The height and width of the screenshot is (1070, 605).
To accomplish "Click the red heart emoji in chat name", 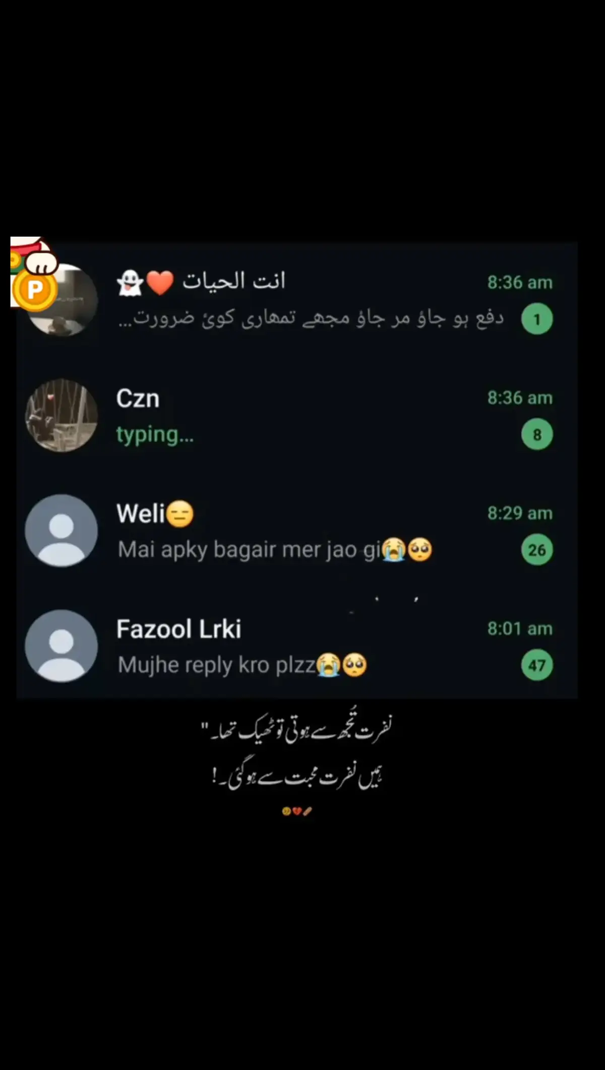I will tap(160, 283).
